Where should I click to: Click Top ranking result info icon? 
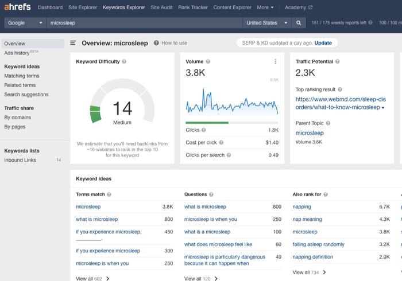[x=340, y=89]
